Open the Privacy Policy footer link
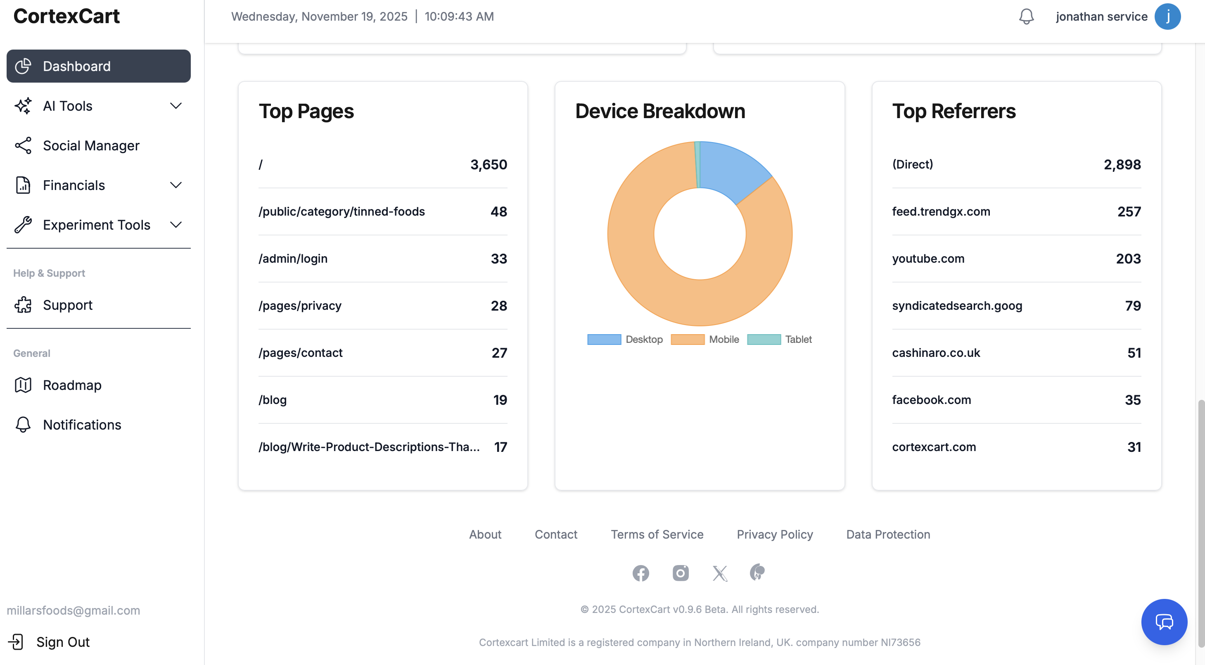The image size is (1205, 665). point(774,534)
